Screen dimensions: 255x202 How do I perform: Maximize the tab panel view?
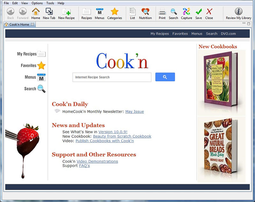248,24
